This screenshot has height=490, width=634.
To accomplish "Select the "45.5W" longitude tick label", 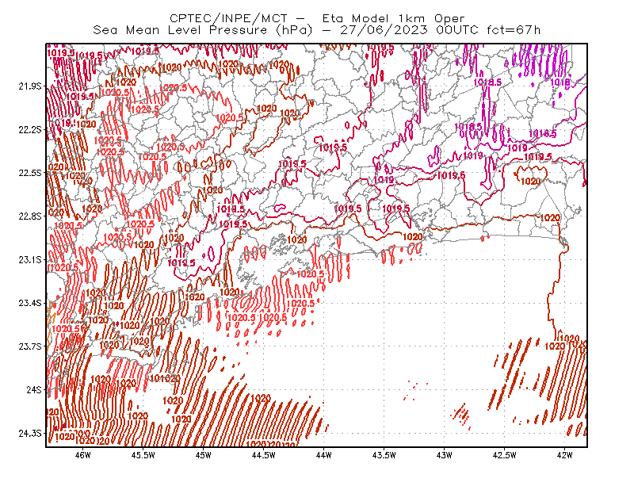I will pyautogui.click(x=143, y=455).
